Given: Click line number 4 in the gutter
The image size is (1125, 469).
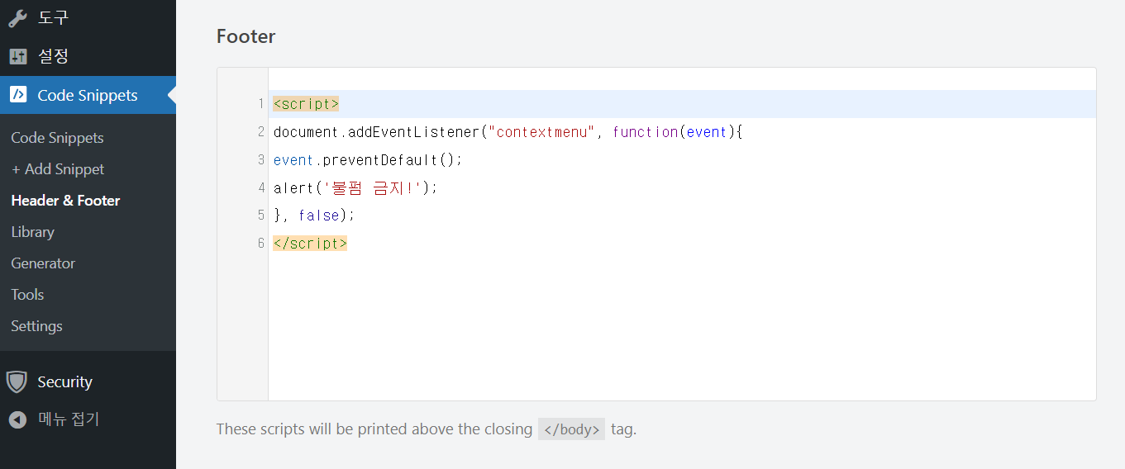Looking at the screenshot, I should 260,188.
